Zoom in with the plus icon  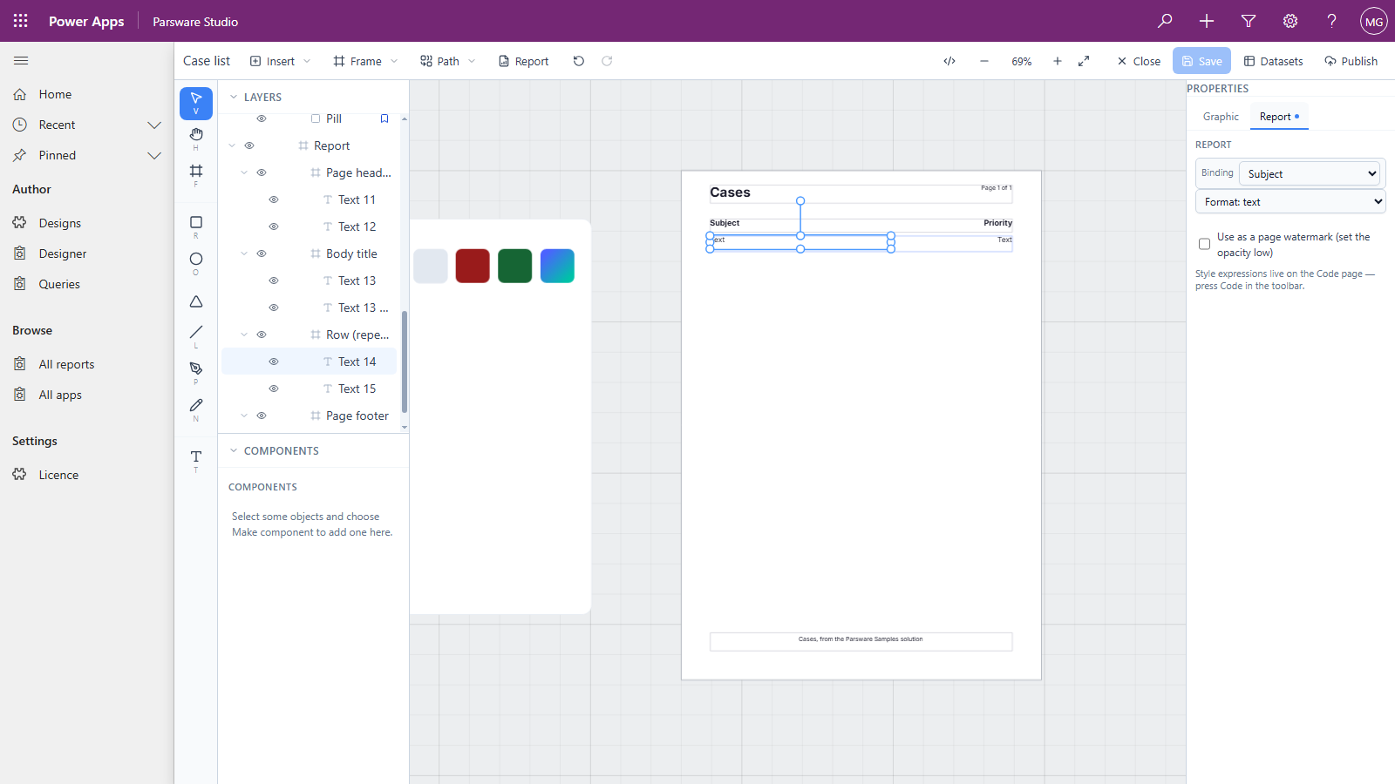(x=1058, y=61)
